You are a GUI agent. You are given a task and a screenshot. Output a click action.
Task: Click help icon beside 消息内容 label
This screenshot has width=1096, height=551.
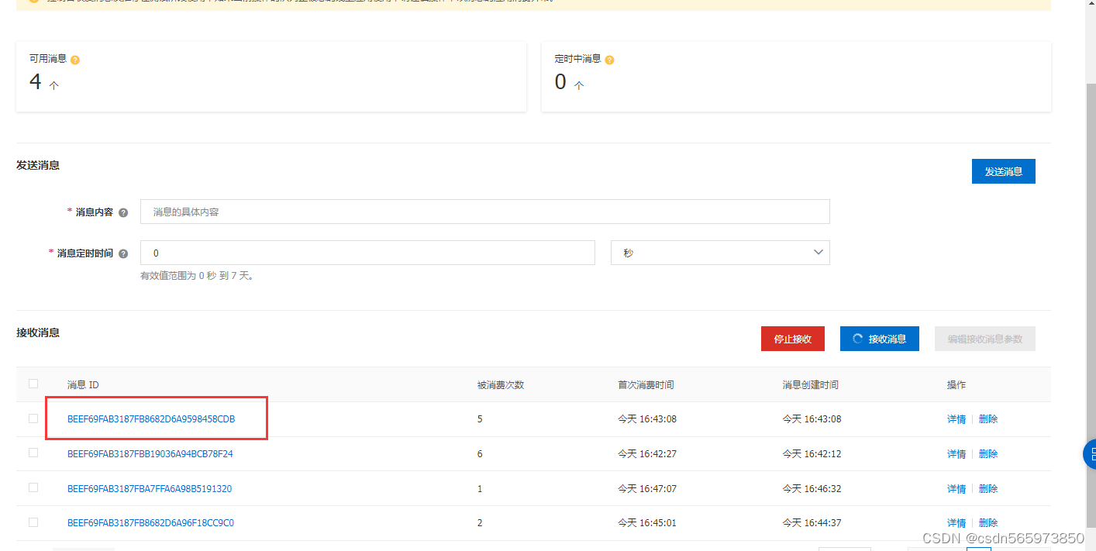[x=123, y=212]
